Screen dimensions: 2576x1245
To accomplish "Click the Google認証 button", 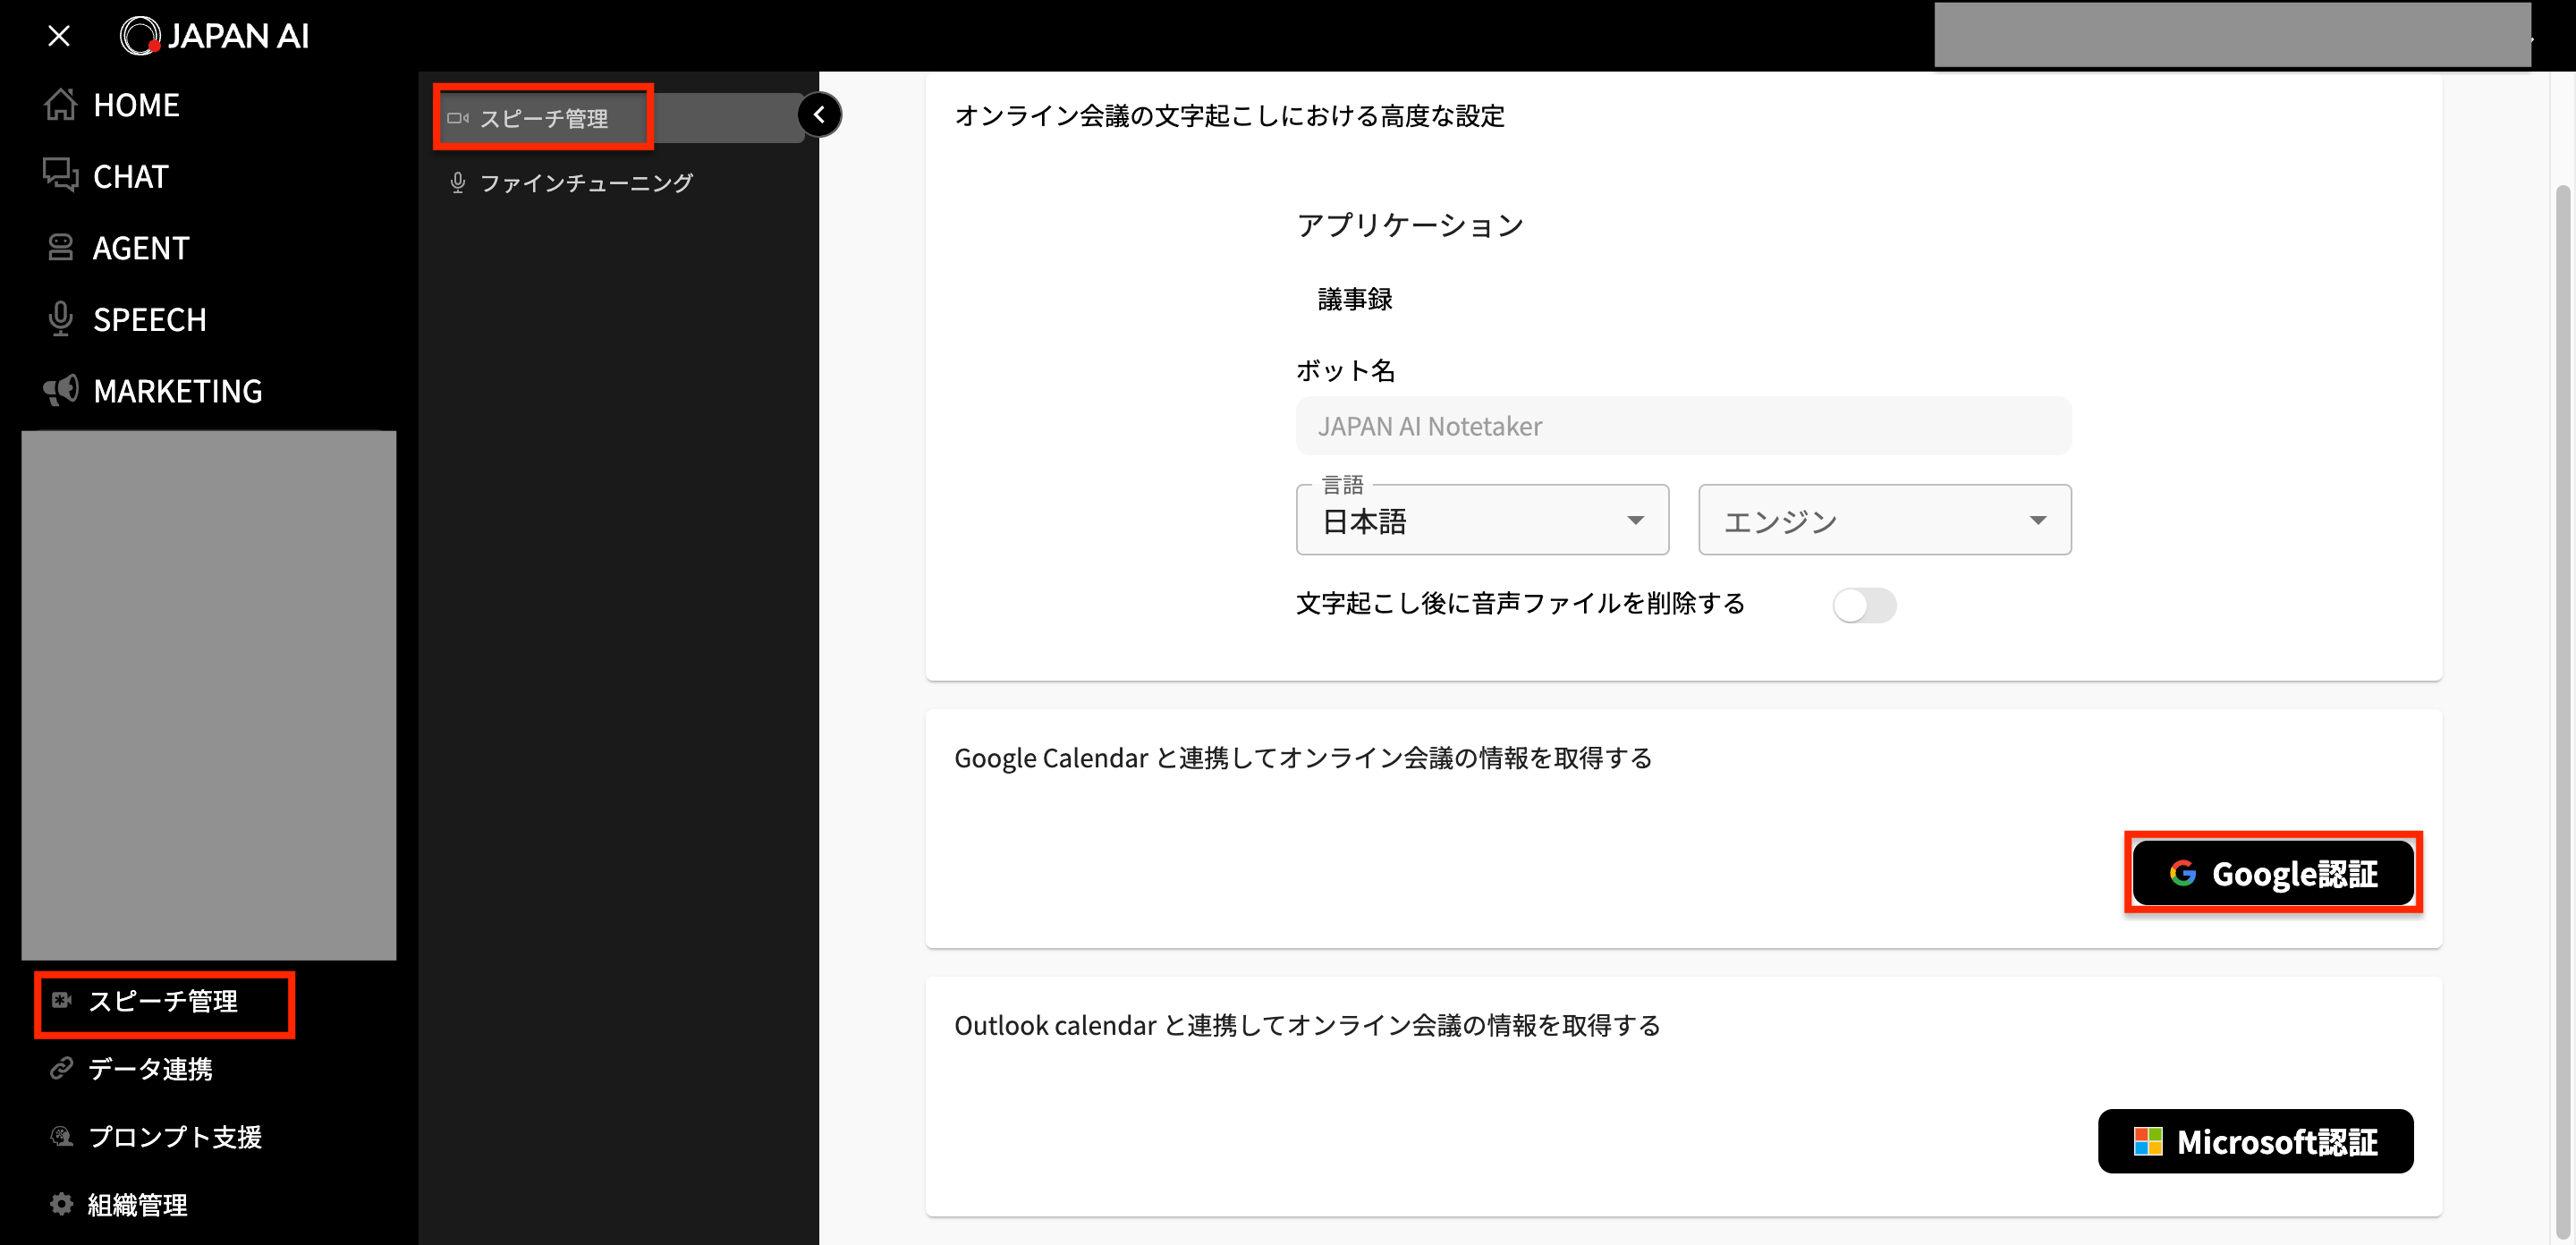I will [2273, 872].
